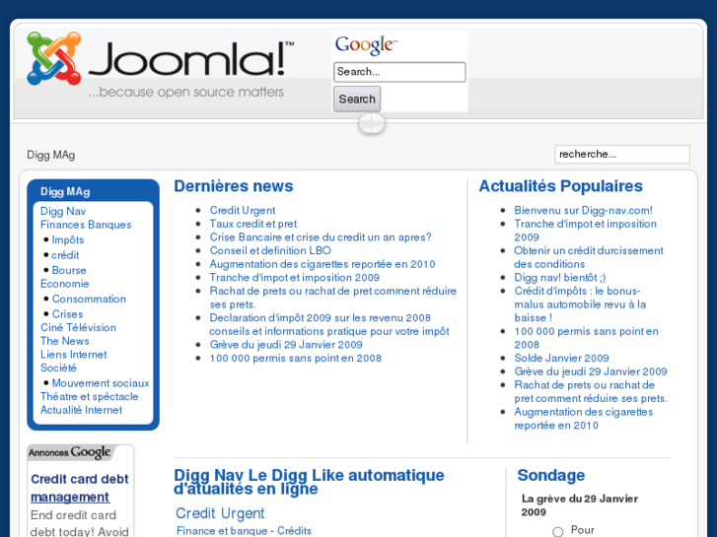Image resolution: width=717 pixels, height=537 pixels.
Task: Click the Digg Nav Le Digg Like heading
Action: point(309,482)
